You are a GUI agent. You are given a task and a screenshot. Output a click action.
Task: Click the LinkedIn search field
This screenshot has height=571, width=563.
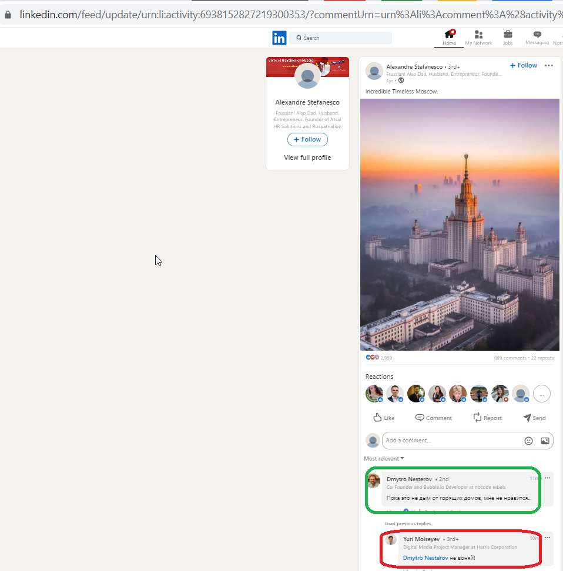coord(341,38)
